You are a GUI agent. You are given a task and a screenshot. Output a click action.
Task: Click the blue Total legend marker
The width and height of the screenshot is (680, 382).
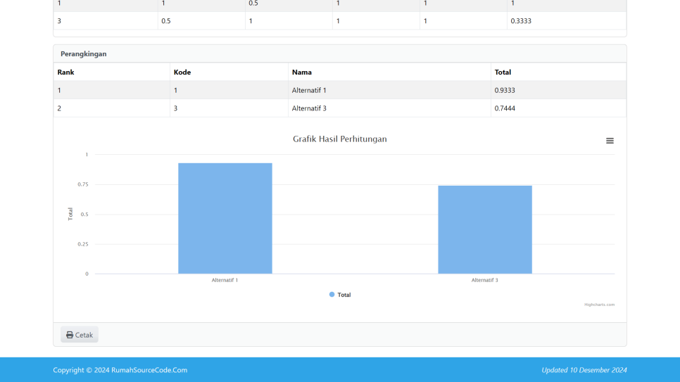tap(332, 295)
